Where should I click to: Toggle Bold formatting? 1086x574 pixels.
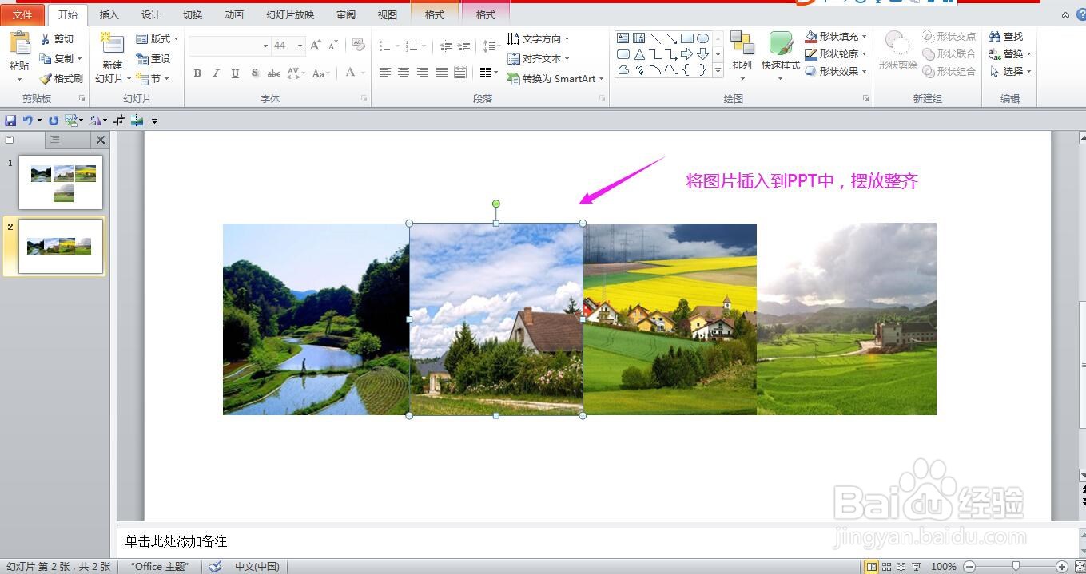(x=197, y=73)
